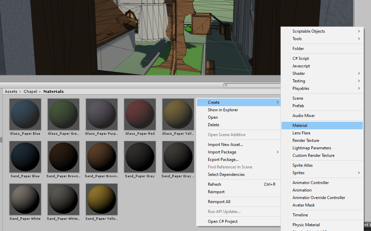The width and height of the screenshot is (371, 231).
Task: Expand Scriptable Objects submenu
Action: 322,31
